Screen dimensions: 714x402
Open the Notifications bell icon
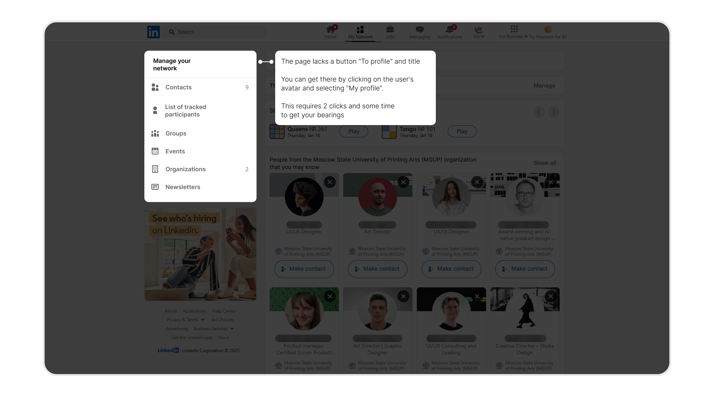[450, 30]
